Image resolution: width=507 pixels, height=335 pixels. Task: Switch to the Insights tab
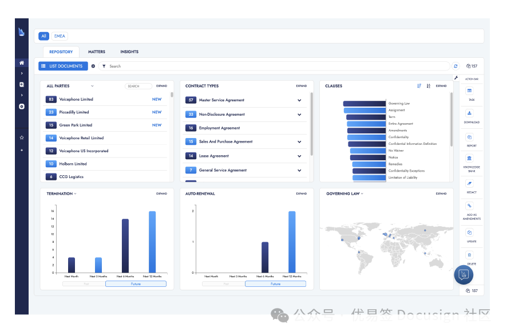[x=129, y=52]
